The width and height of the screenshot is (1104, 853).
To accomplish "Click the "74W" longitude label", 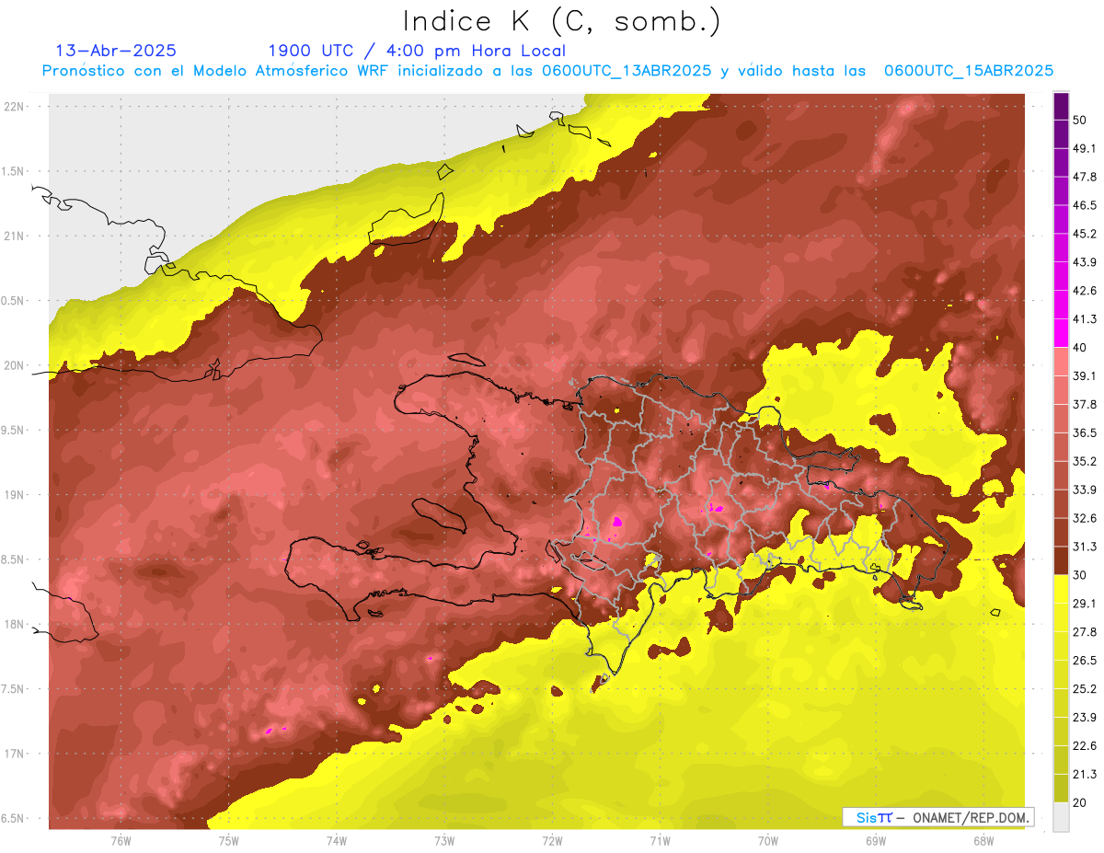I will pos(336,840).
